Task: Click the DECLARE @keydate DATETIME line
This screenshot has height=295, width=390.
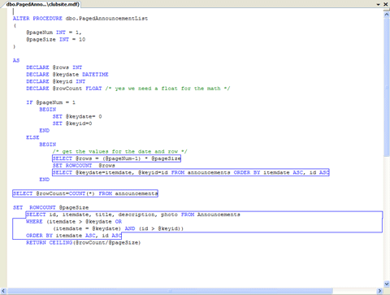Action: pyautogui.click(x=67, y=75)
